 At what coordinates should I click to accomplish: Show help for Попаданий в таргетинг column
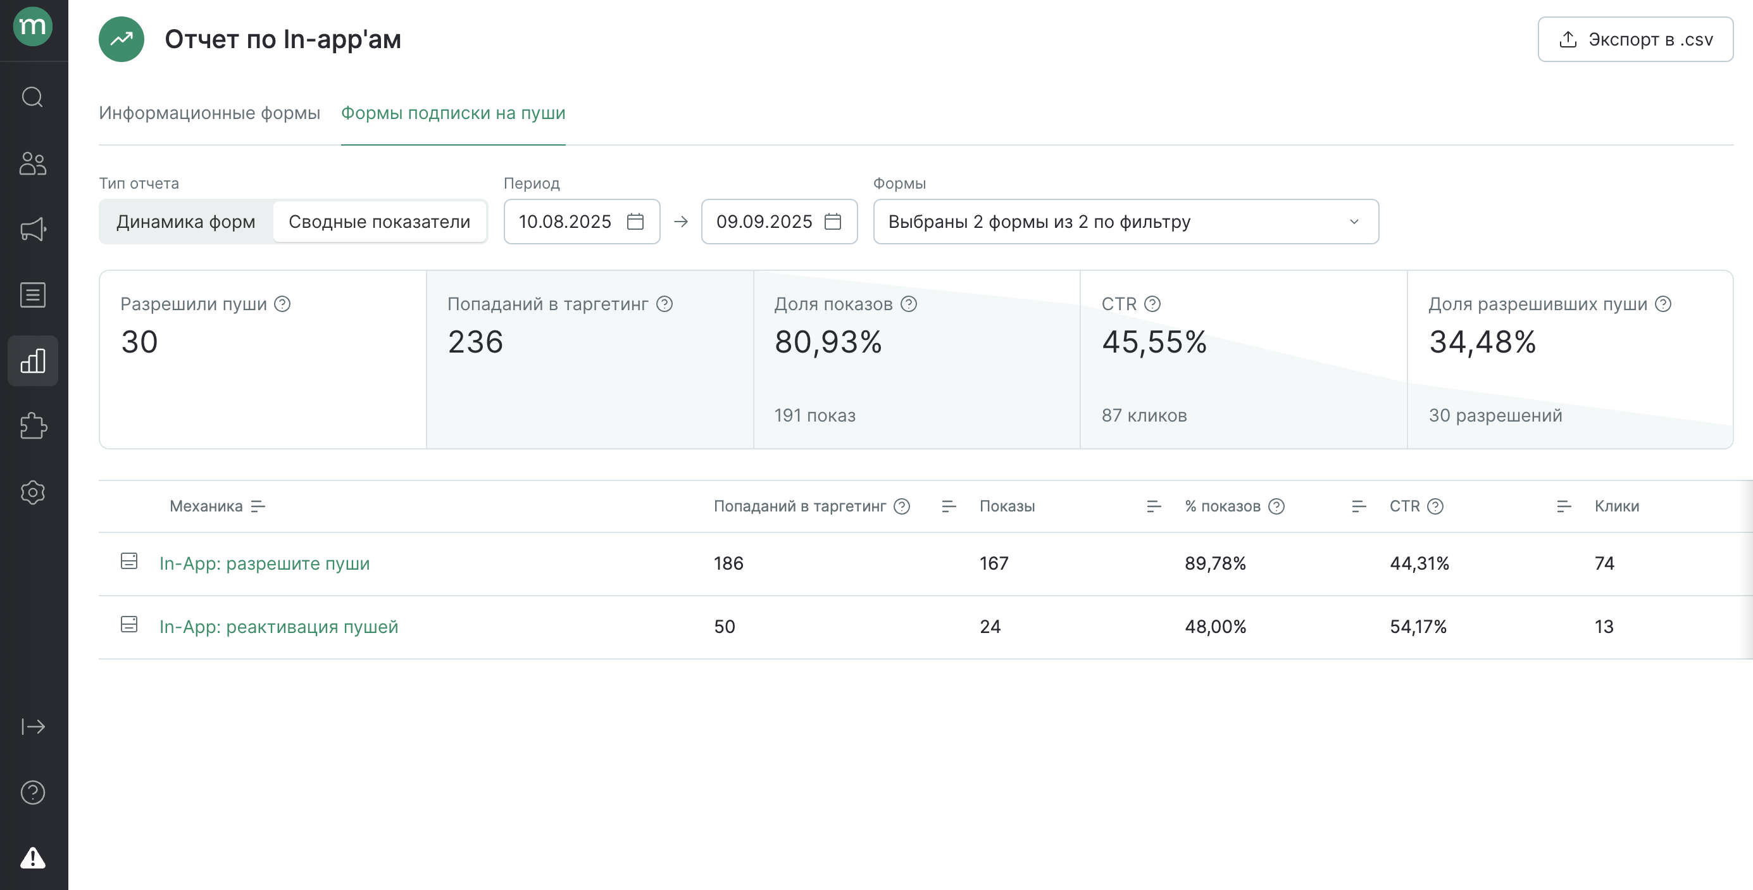pyautogui.click(x=902, y=506)
